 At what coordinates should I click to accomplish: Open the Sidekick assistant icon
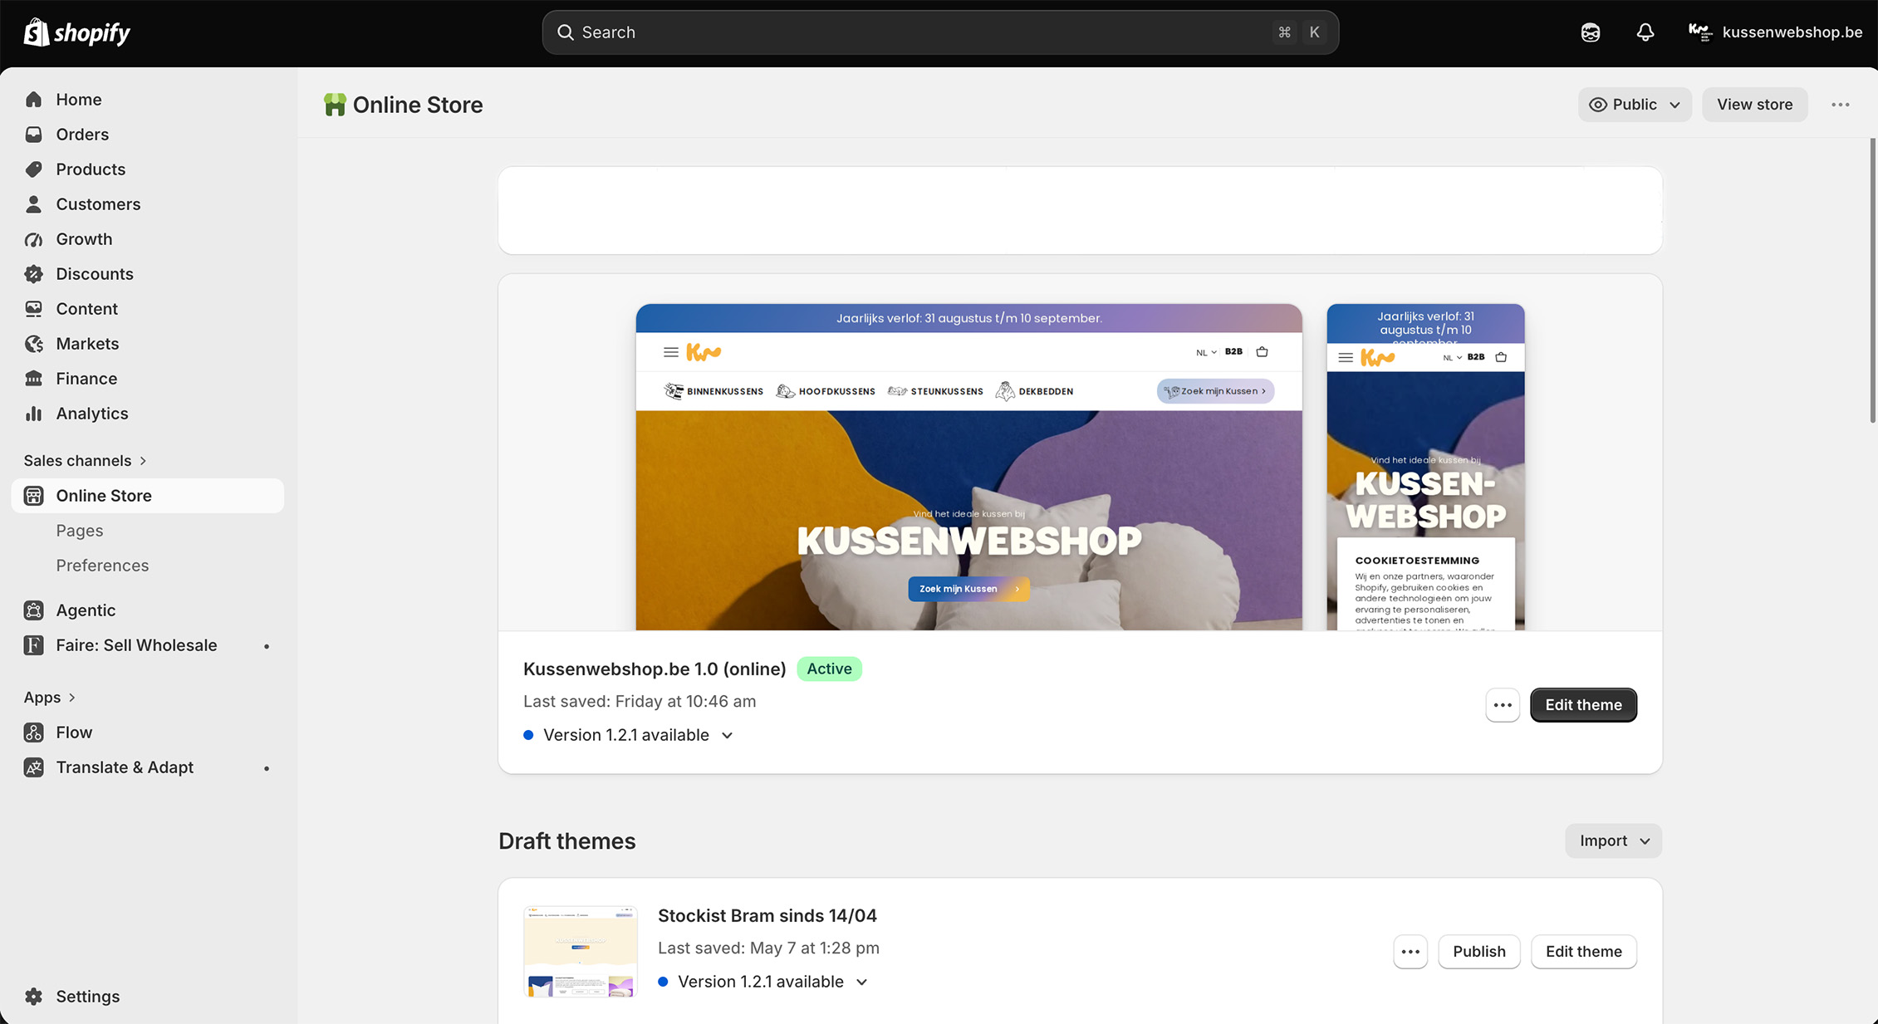(1591, 32)
